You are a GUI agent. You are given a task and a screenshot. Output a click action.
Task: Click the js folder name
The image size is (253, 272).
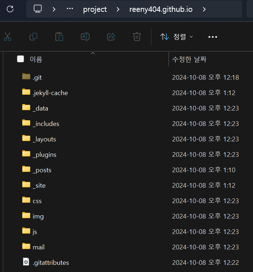pos(35,232)
